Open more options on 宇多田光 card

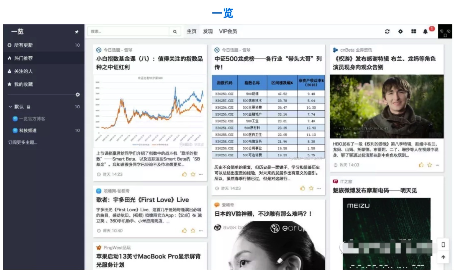coord(201,231)
